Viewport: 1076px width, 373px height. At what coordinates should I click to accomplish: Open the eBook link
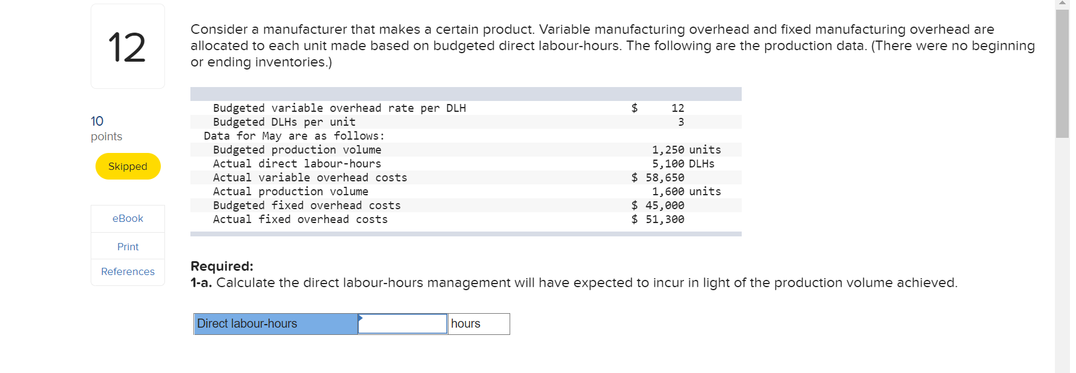coord(128,218)
